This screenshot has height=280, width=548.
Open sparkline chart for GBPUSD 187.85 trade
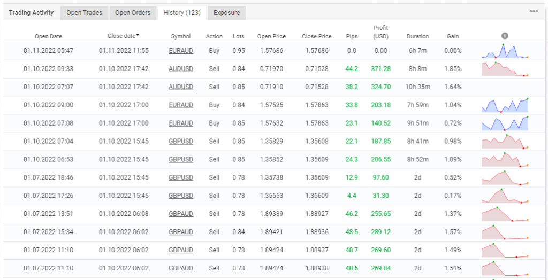505,142
